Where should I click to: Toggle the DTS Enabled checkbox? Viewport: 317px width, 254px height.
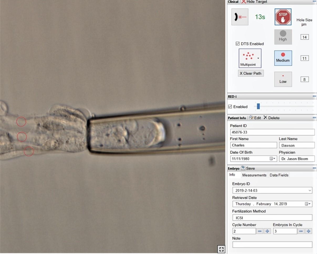pyautogui.click(x=238, y=44)
